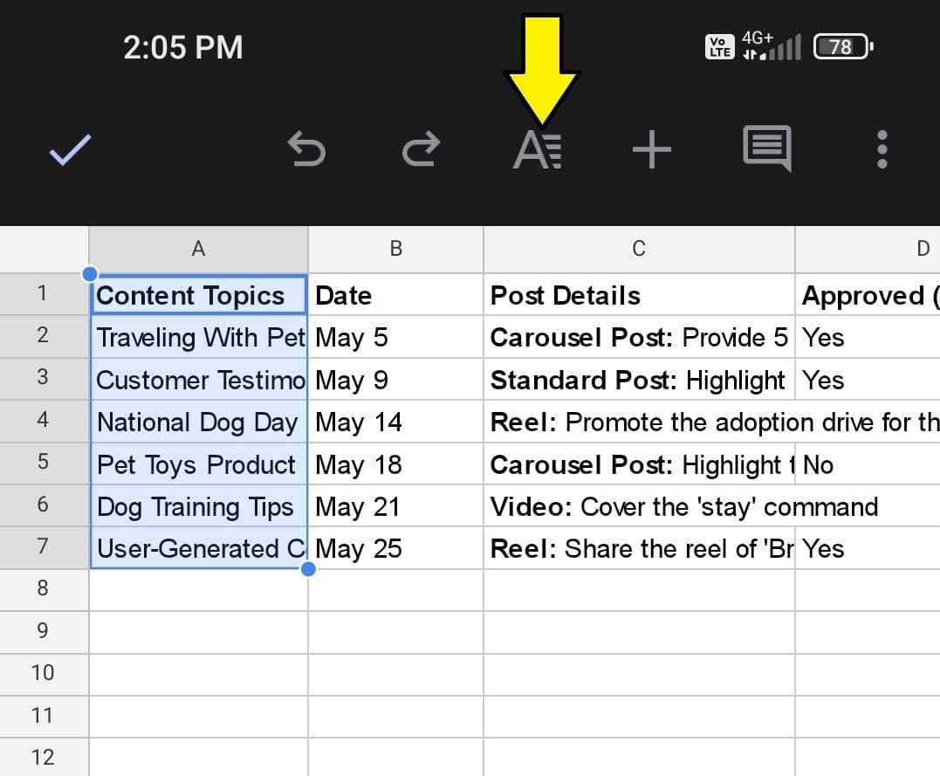Tap the 'Dog Training Tips' cell
This screenshot has width=940, height=776.
coord(199,506)
